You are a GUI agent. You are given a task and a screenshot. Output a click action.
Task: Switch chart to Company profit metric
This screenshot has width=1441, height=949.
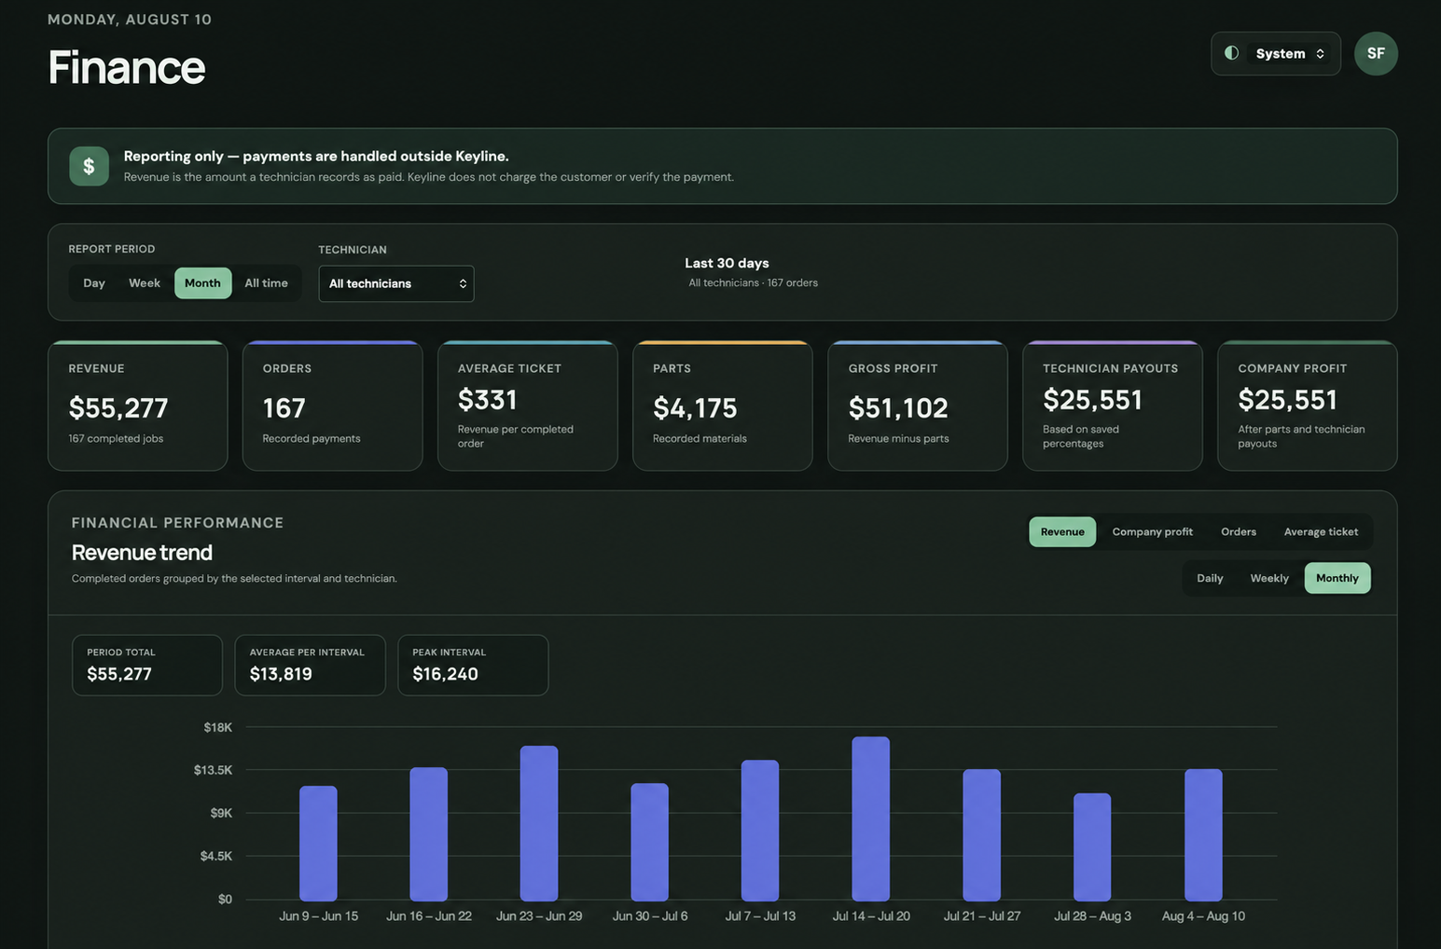(x=1152, y=531)
